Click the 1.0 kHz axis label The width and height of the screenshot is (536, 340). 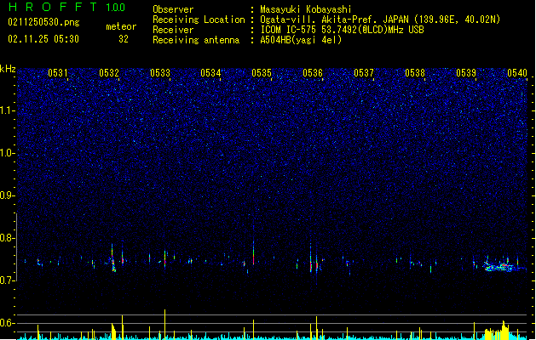(x=8, y=153)
